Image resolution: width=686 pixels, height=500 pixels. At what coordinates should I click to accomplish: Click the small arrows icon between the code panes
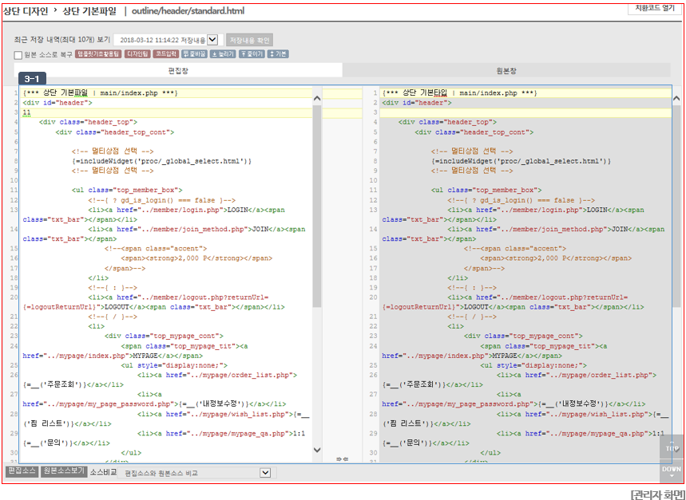pyautogui.click(x=342, y=459)
